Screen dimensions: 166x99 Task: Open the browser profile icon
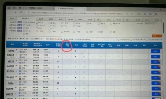[x=9, y=8]
